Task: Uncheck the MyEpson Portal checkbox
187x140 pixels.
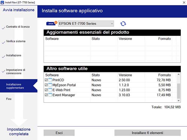Action: (46, 85)
